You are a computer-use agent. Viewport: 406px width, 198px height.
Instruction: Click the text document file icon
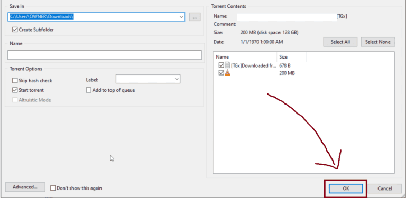click(227, 65)
